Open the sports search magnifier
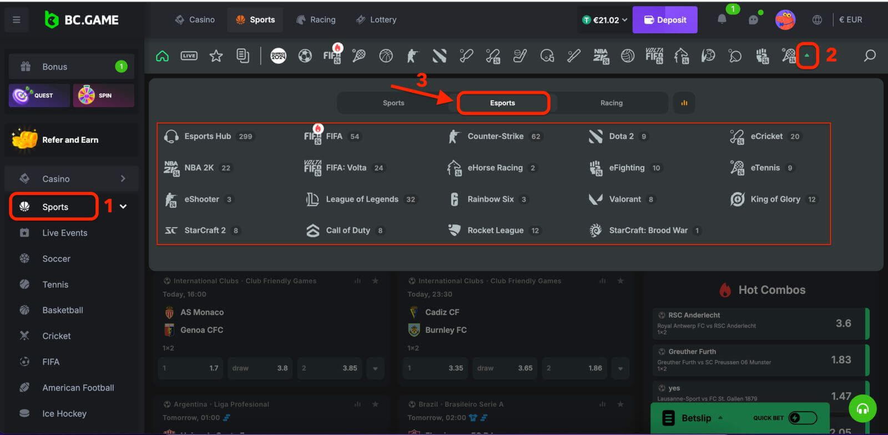 pyautogui.click(x=870, y=56)
